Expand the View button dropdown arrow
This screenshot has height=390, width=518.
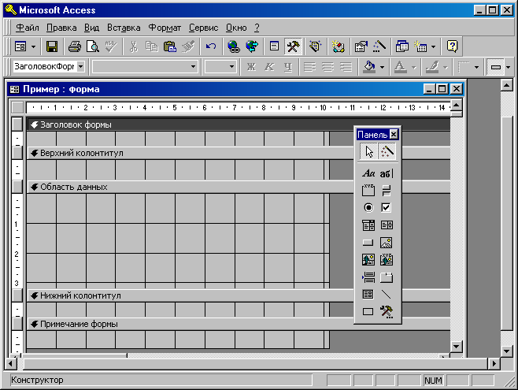pos(33,46)
